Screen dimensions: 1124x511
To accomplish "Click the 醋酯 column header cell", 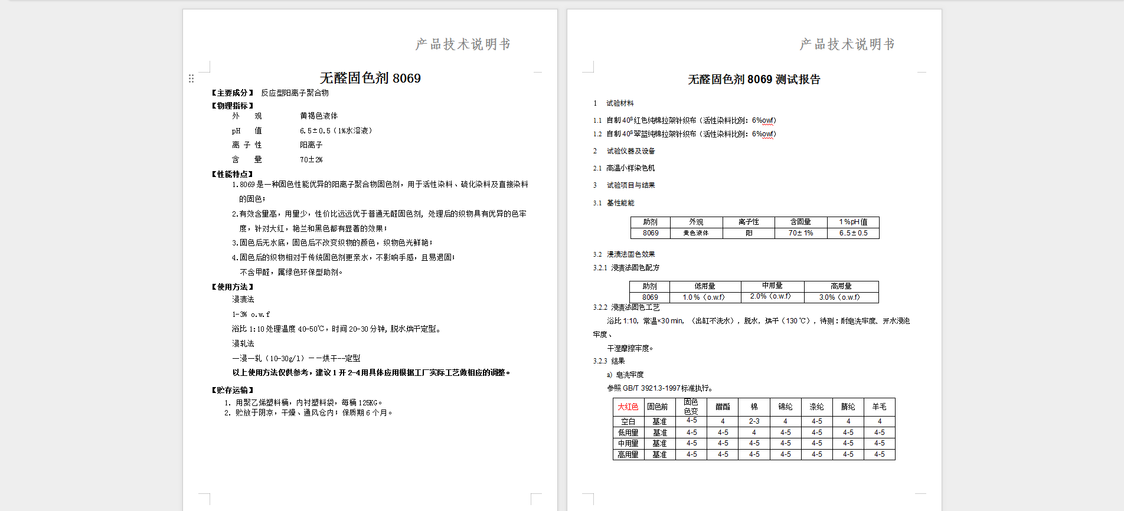I will (723, 407).
